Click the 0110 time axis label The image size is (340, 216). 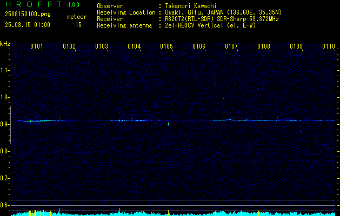pyautogui.click(x=329, y=46)
